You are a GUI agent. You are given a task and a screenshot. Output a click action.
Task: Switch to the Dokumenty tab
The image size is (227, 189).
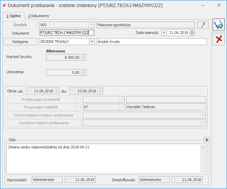[38, 16]
